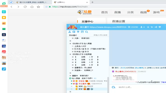Click the board icon in YY panel toolbar
Screen dimensions: 166x93
pos(82,32)
